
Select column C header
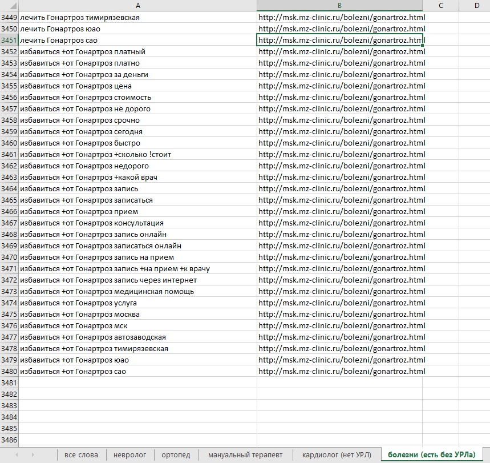[440, 5]
